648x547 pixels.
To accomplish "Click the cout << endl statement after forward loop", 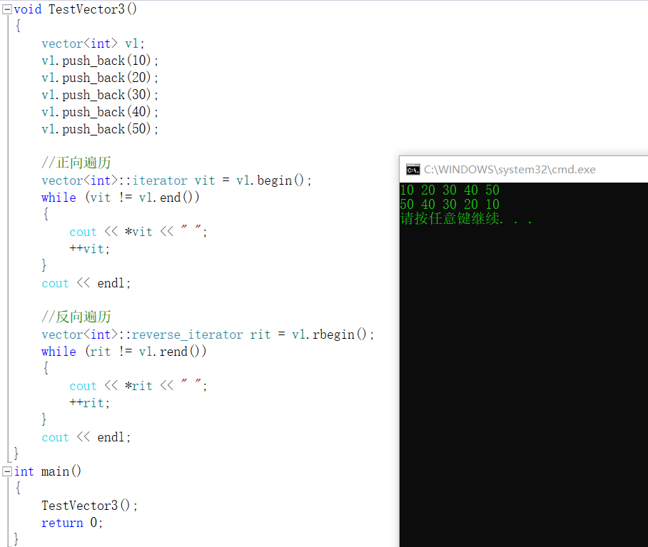I will (x=86, y=282).
